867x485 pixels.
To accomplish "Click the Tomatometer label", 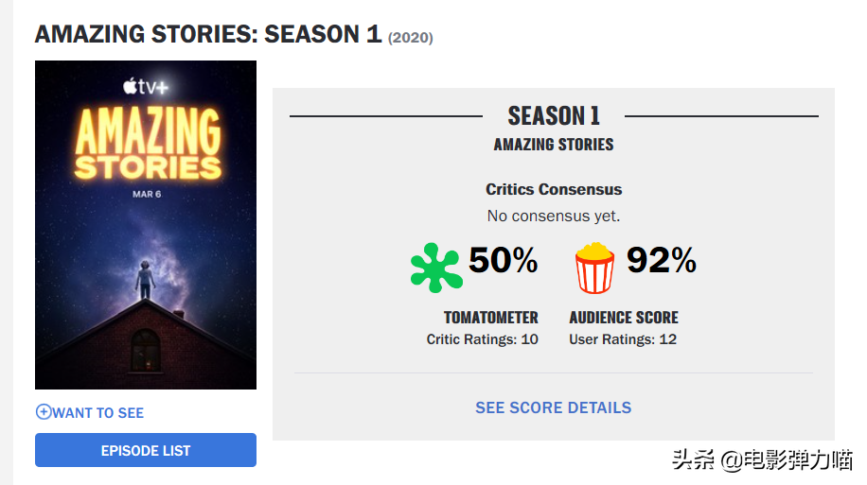I will pos(490,318).
